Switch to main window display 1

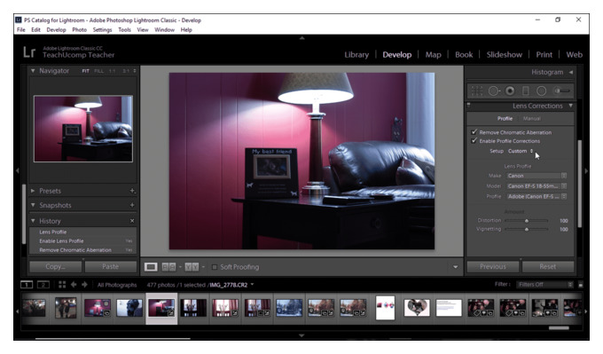(27, 285)
